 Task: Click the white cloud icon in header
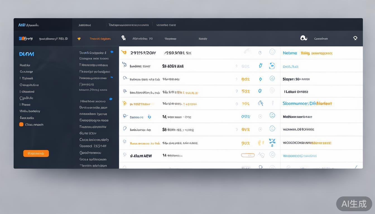click(x=304, y=38)
